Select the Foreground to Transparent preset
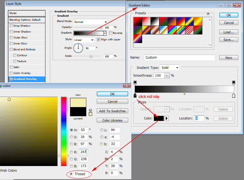244x180 pixels. coord(146,21)
